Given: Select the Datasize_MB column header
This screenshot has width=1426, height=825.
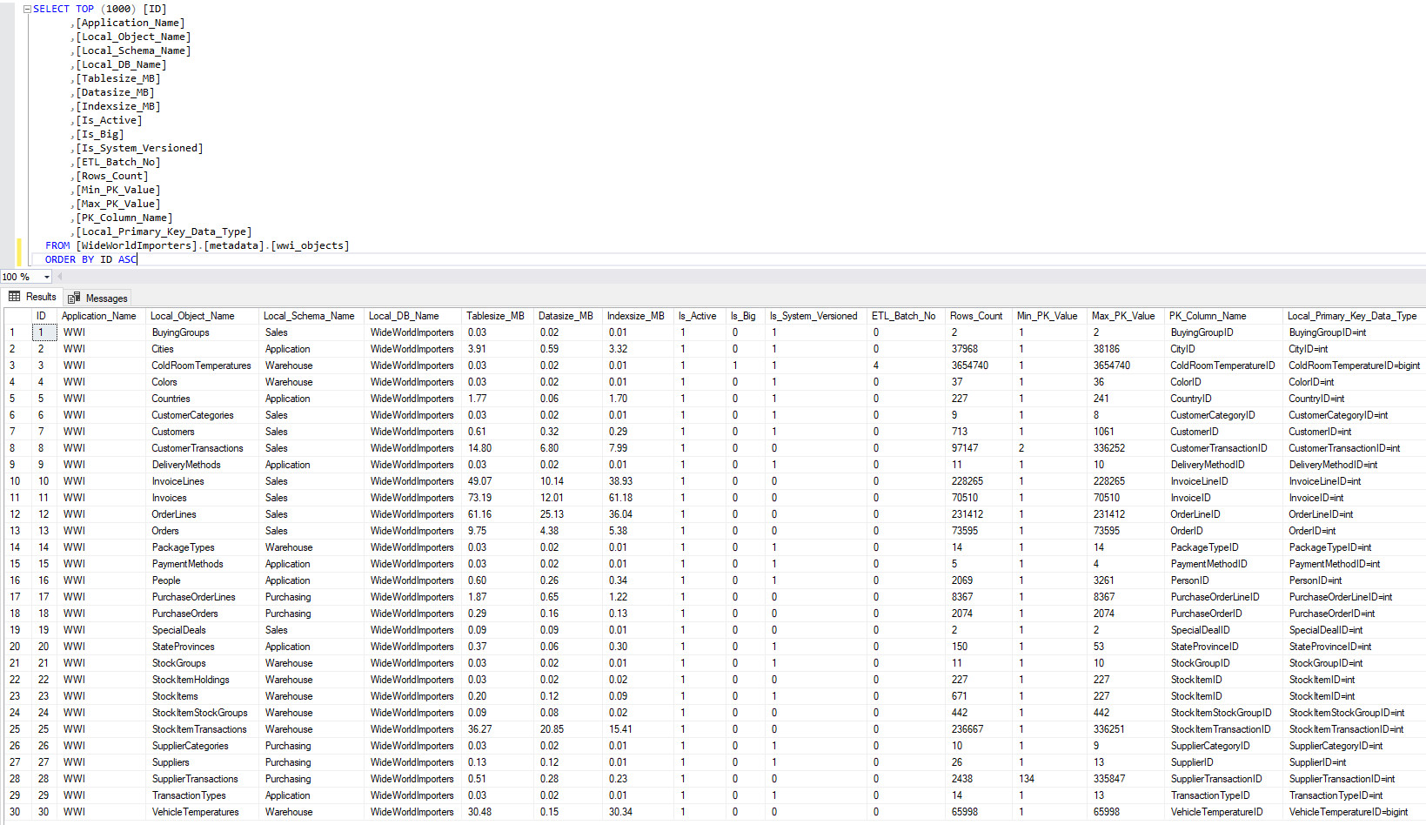Looking at the screenshot, I should tap(568, 316).
